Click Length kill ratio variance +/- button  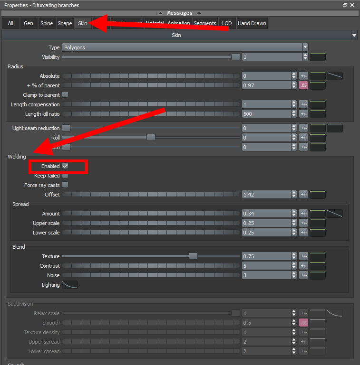(x=303, y=114)
